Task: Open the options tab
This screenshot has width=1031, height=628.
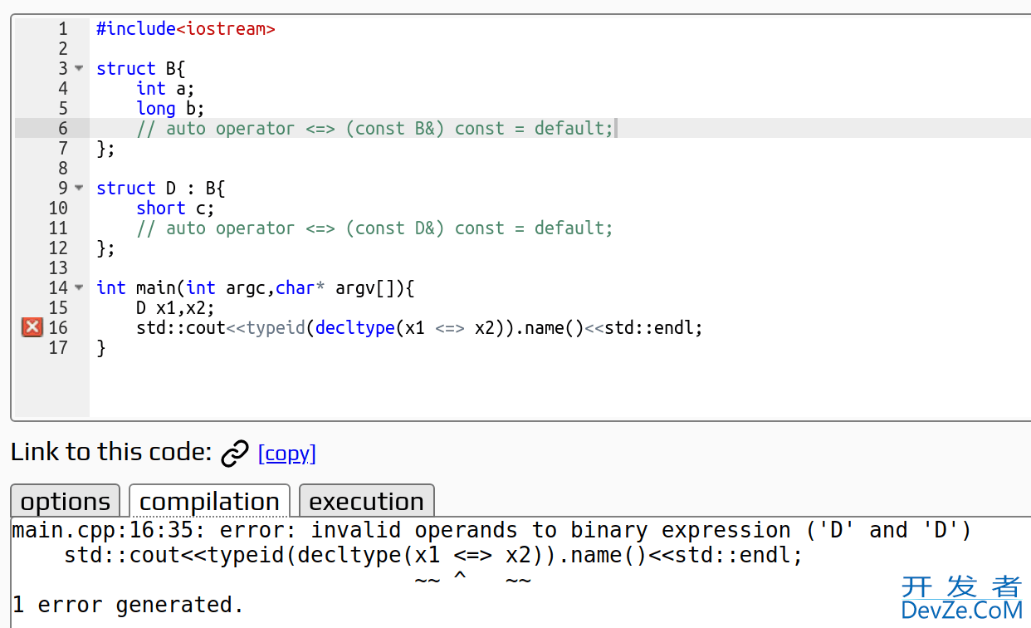Action: (x=66, y=501)
